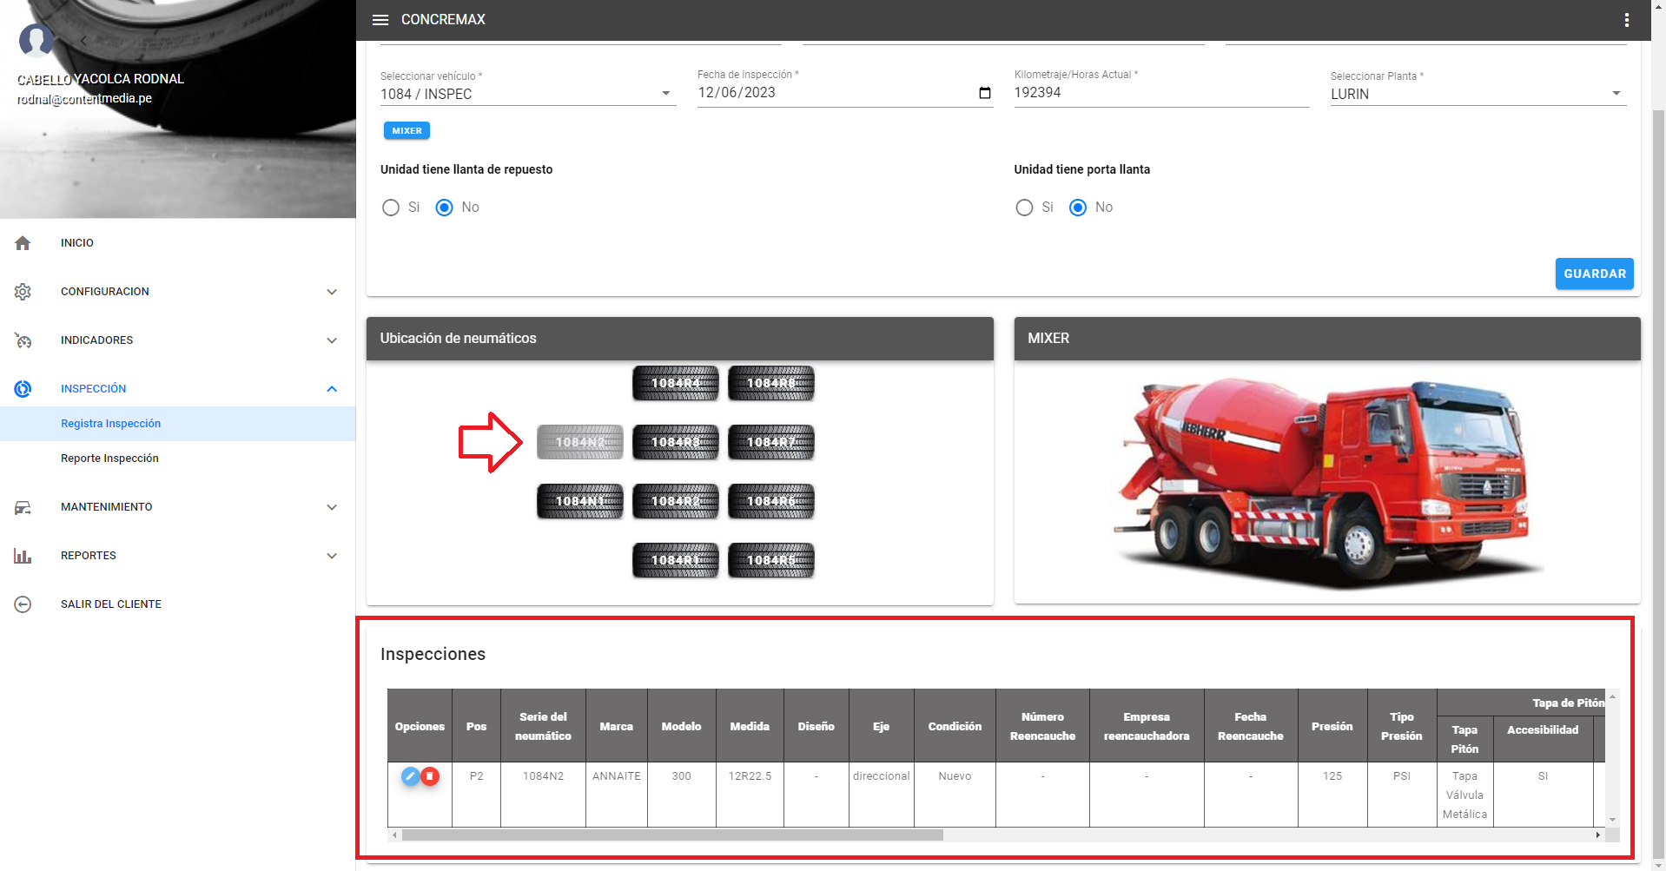
Task: Select the 1084R4 tire in the diagram
Action: tap(675, 383)
